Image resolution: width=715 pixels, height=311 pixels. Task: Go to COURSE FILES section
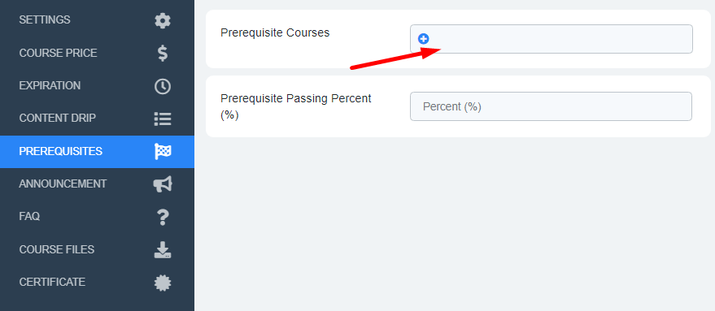click(x=57, y=249)
